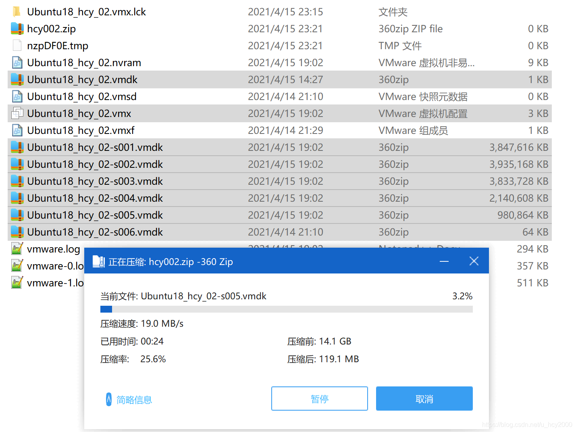Click the s003.vmdk file icon

tap(17, 181)
